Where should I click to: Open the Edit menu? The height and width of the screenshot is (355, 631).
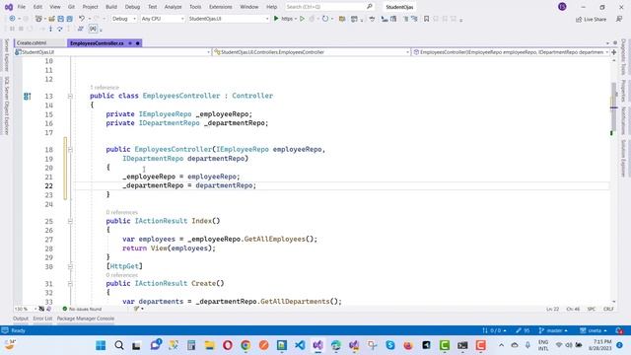point(37,7)
